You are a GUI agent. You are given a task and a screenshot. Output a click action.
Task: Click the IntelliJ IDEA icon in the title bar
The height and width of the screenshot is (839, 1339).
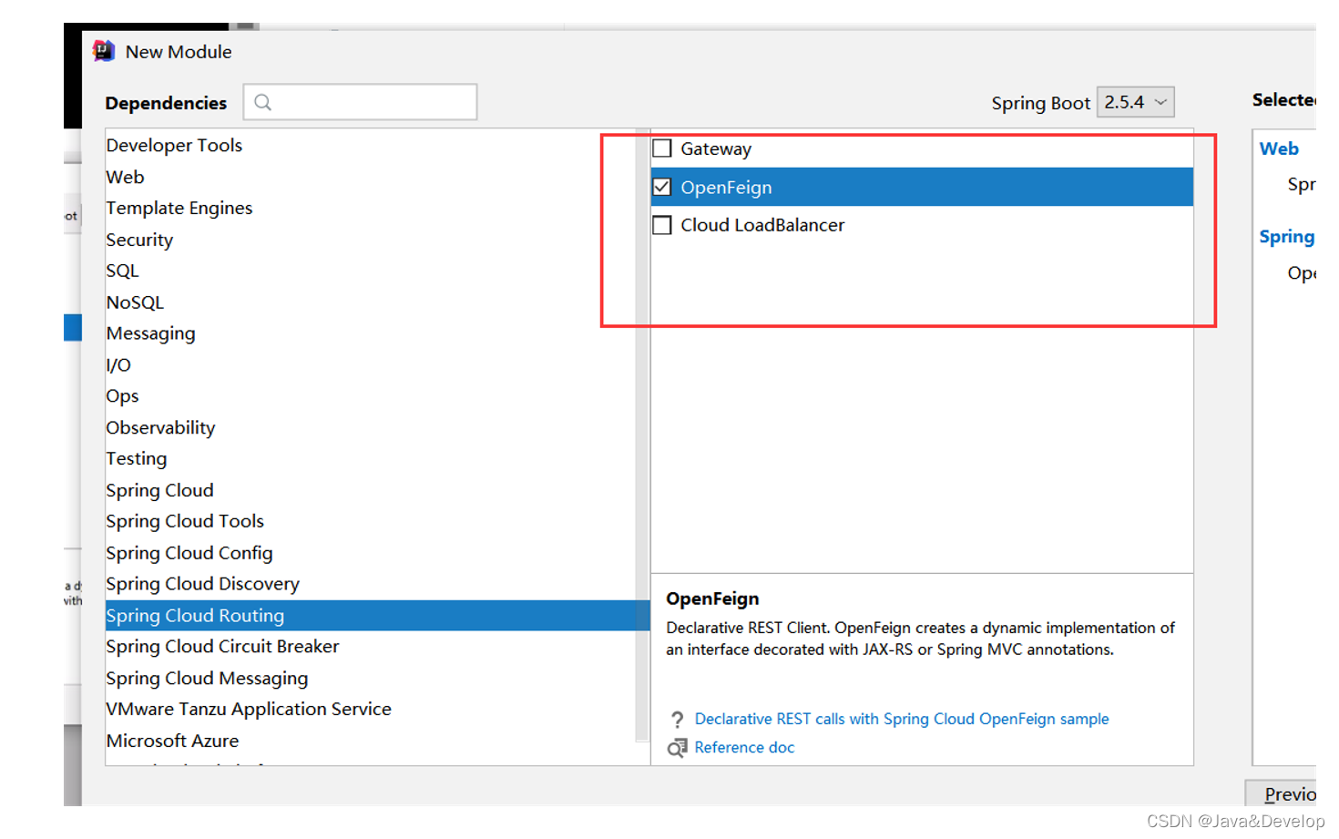(104, 51)
